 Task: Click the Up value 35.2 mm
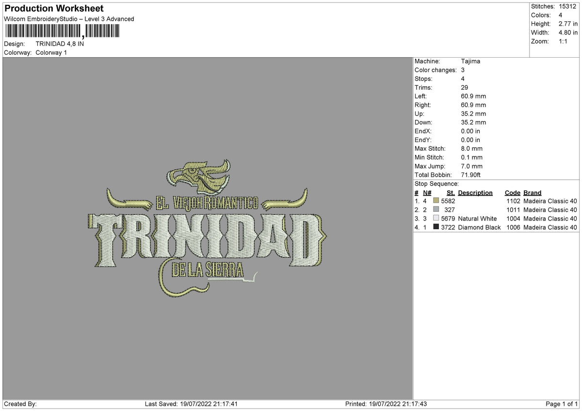(x=473, y=113)
